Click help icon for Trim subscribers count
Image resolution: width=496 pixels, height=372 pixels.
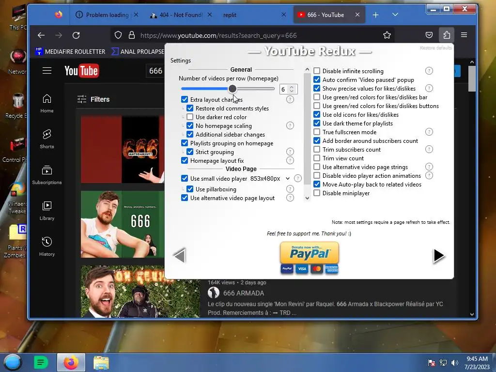(x=429, y=149)
